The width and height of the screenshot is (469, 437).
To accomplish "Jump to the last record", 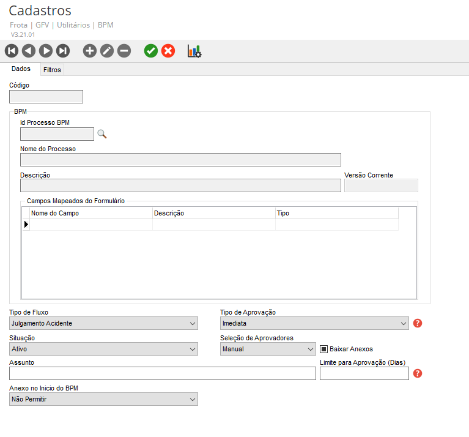I will point(63,51).
